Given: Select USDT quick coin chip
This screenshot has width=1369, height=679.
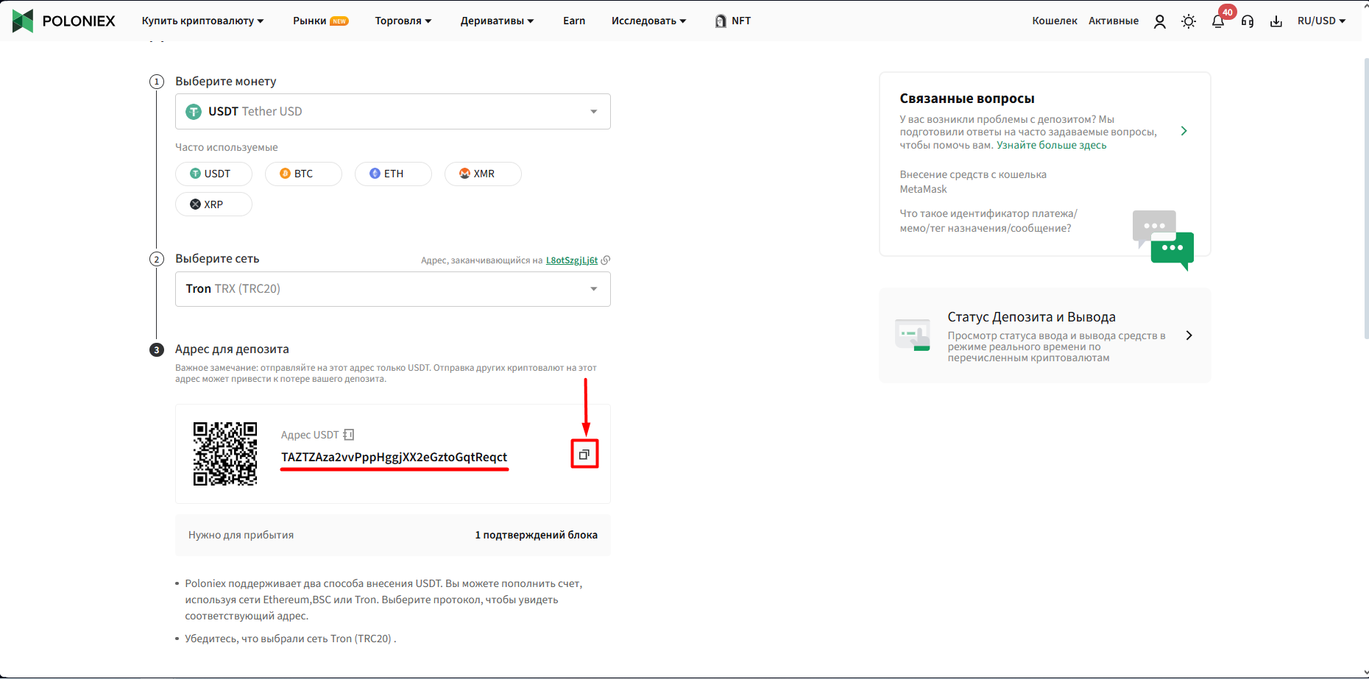Looking at the screenshot, I should click(x=213, y=174).
